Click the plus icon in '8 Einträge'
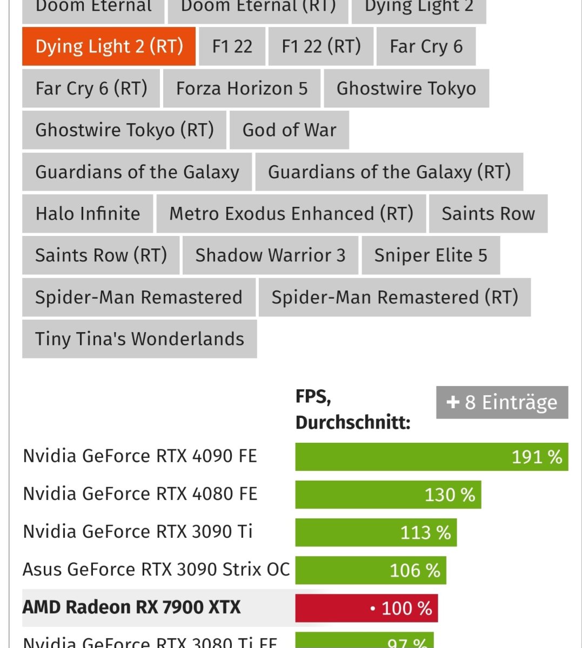 (x=453, y=402)
